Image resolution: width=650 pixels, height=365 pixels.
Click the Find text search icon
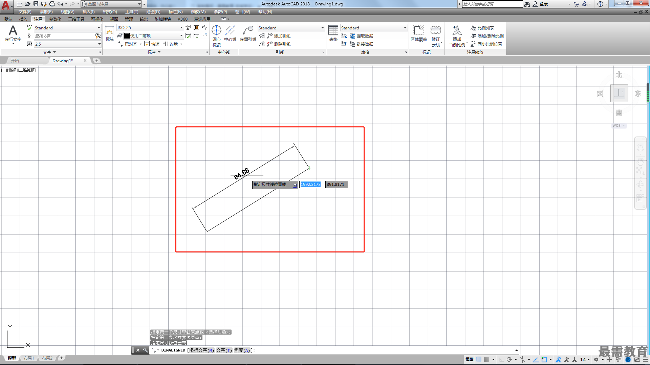pyautogui.click(x=98, y=36)
